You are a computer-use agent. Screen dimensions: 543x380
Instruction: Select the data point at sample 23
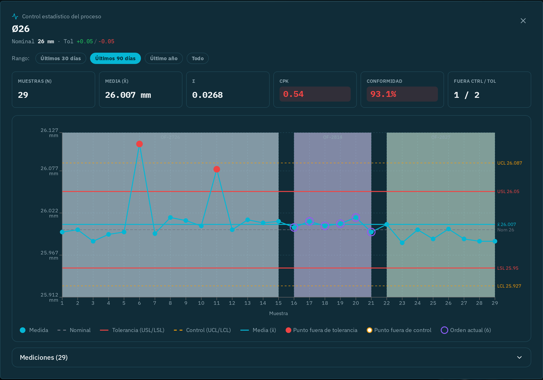[x=402, y=243]
